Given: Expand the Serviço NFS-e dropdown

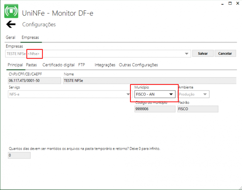Looking at the screenshot, I should (x=128, y=94).
